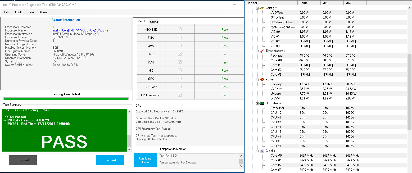Toggle the IGD test checkbox
The width and height of the screenshot is (412, 173).
pyautogui.click(x=180, y=70)
